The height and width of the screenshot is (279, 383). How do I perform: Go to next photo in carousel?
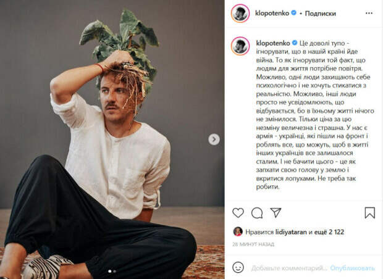(x=214, y=139)
